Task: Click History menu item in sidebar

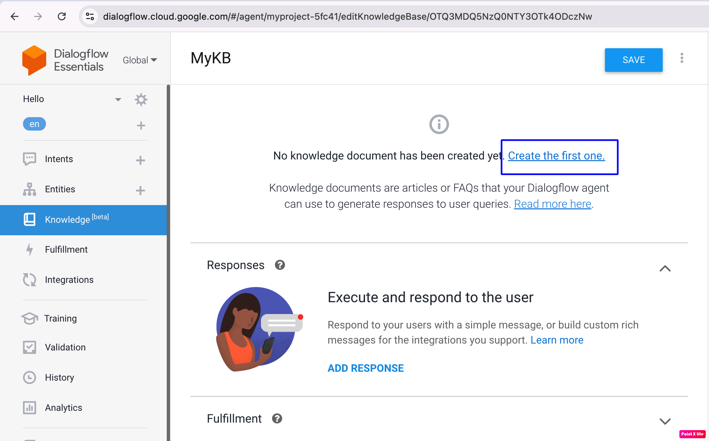Action: click(60, 377)
